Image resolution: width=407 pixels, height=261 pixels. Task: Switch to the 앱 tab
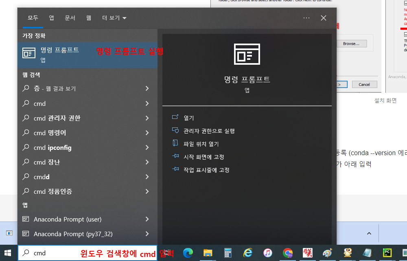51,18
